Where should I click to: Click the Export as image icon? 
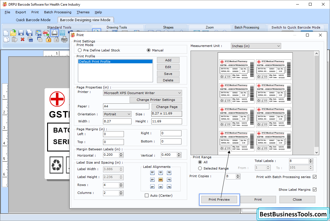click(x=38, y=33)
